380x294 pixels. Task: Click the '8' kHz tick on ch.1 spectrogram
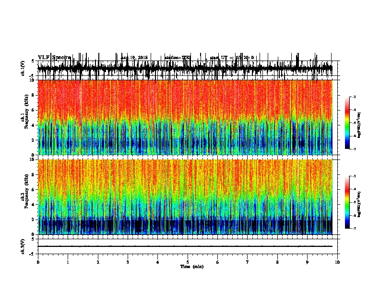coord(33,95)
